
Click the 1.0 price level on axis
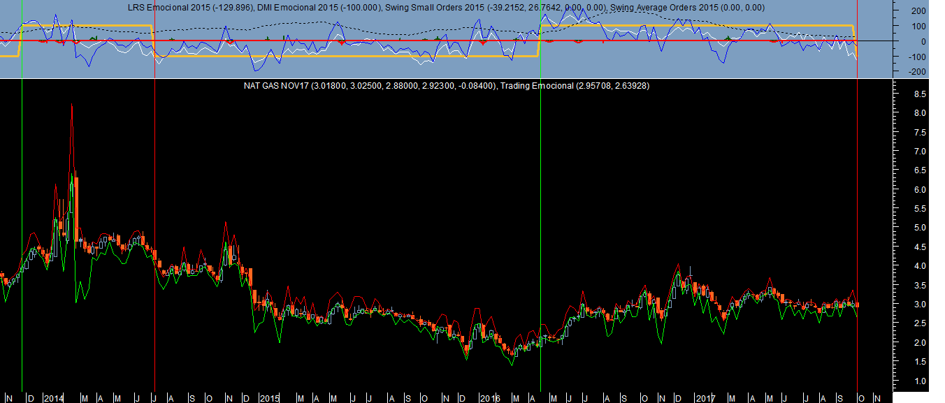tap(919, 381)
